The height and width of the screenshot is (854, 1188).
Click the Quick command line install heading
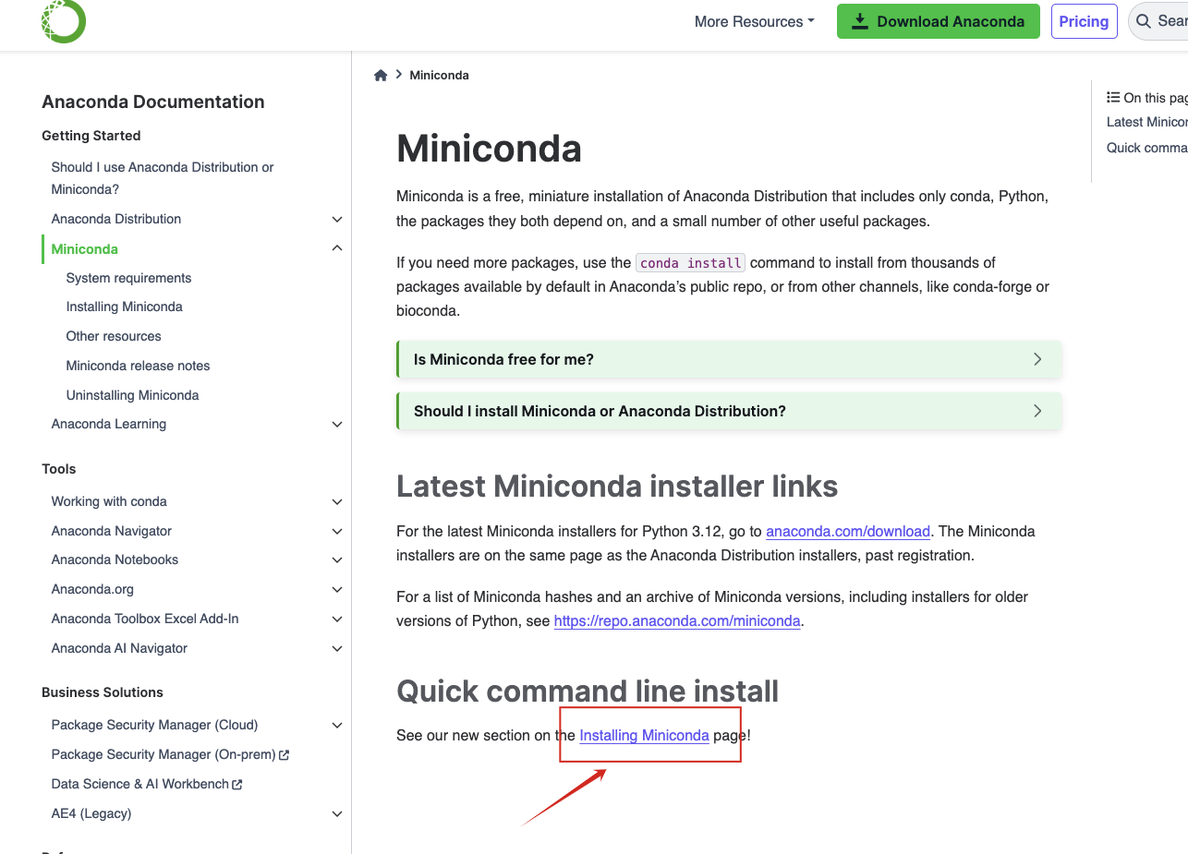pos(588,692)
